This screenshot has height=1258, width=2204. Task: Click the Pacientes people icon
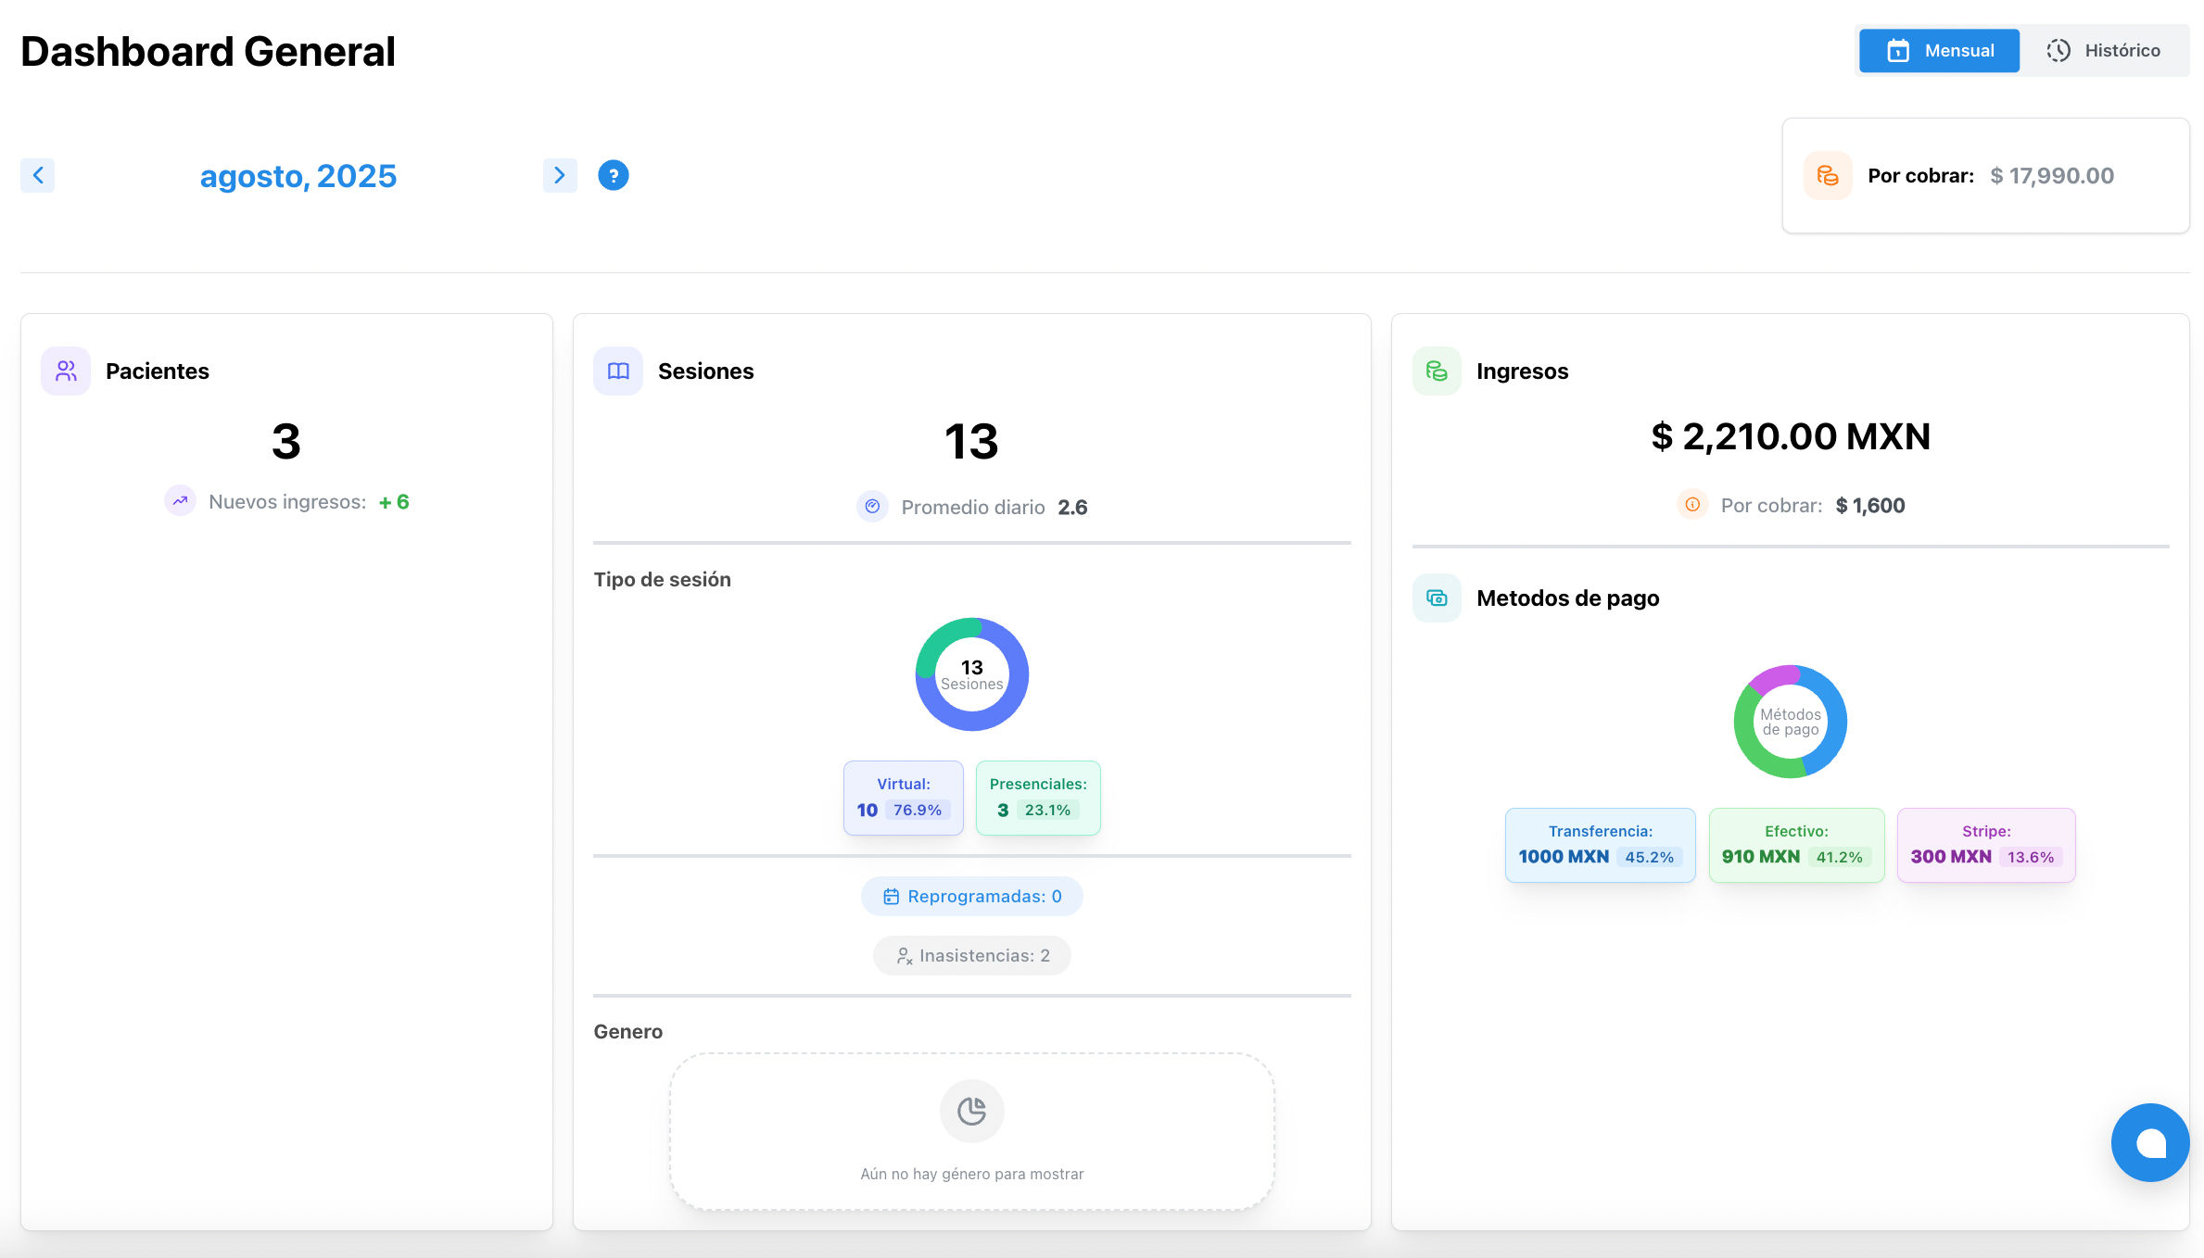point(66,371)
